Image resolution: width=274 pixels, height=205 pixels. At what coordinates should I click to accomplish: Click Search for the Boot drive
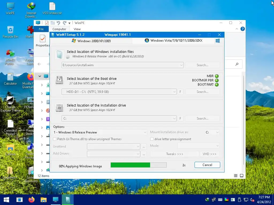202,92
